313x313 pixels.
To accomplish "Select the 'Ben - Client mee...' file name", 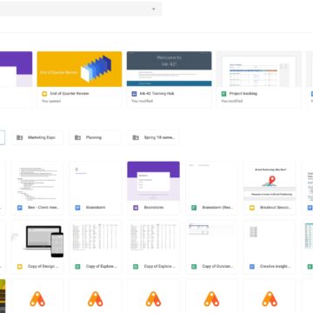I will coord(43,208).
